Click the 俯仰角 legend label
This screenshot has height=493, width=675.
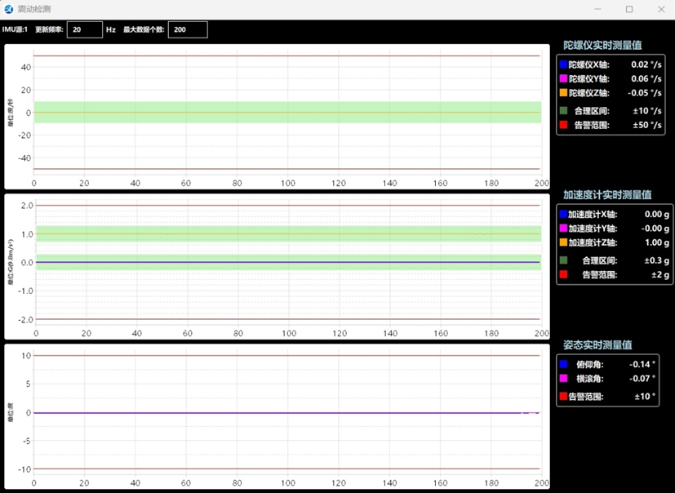tap(590, 364)
